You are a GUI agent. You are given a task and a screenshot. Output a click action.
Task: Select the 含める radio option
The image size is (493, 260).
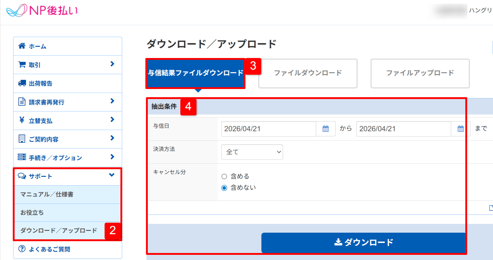(224, 176)
